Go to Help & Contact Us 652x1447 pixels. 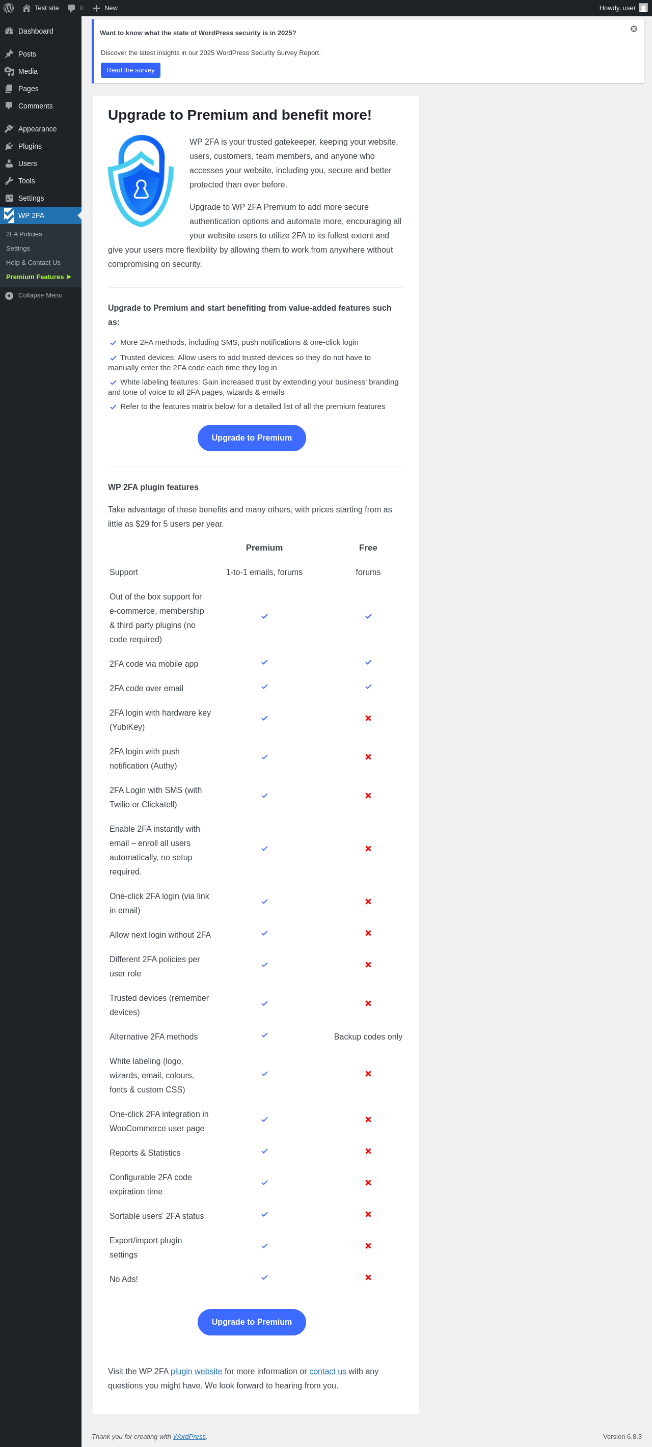click(x=33, y=263)
